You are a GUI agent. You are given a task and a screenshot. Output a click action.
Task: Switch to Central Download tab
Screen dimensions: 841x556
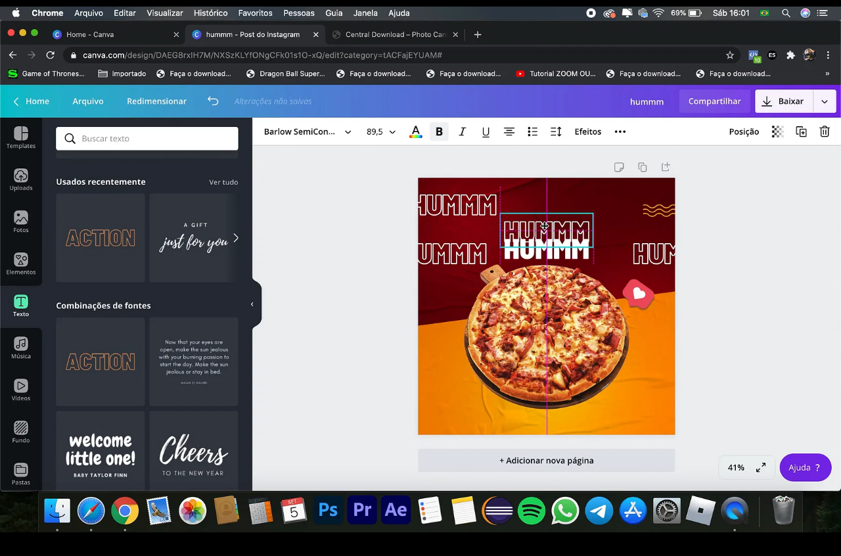pyautogui.click(x=396, y=34)
